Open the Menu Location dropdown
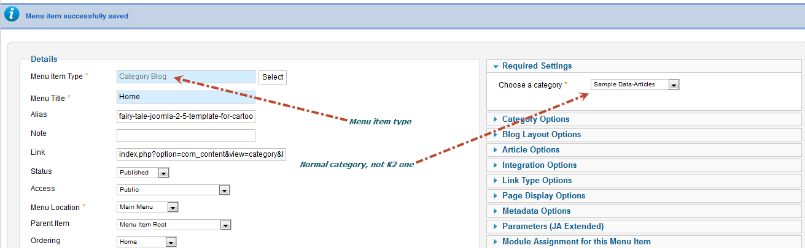805x248 pixels. coord(147,208)
